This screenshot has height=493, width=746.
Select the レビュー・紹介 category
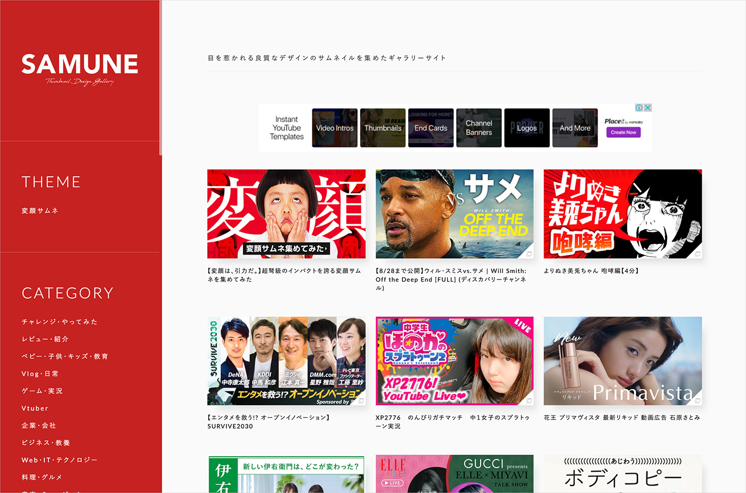[45, 339]
